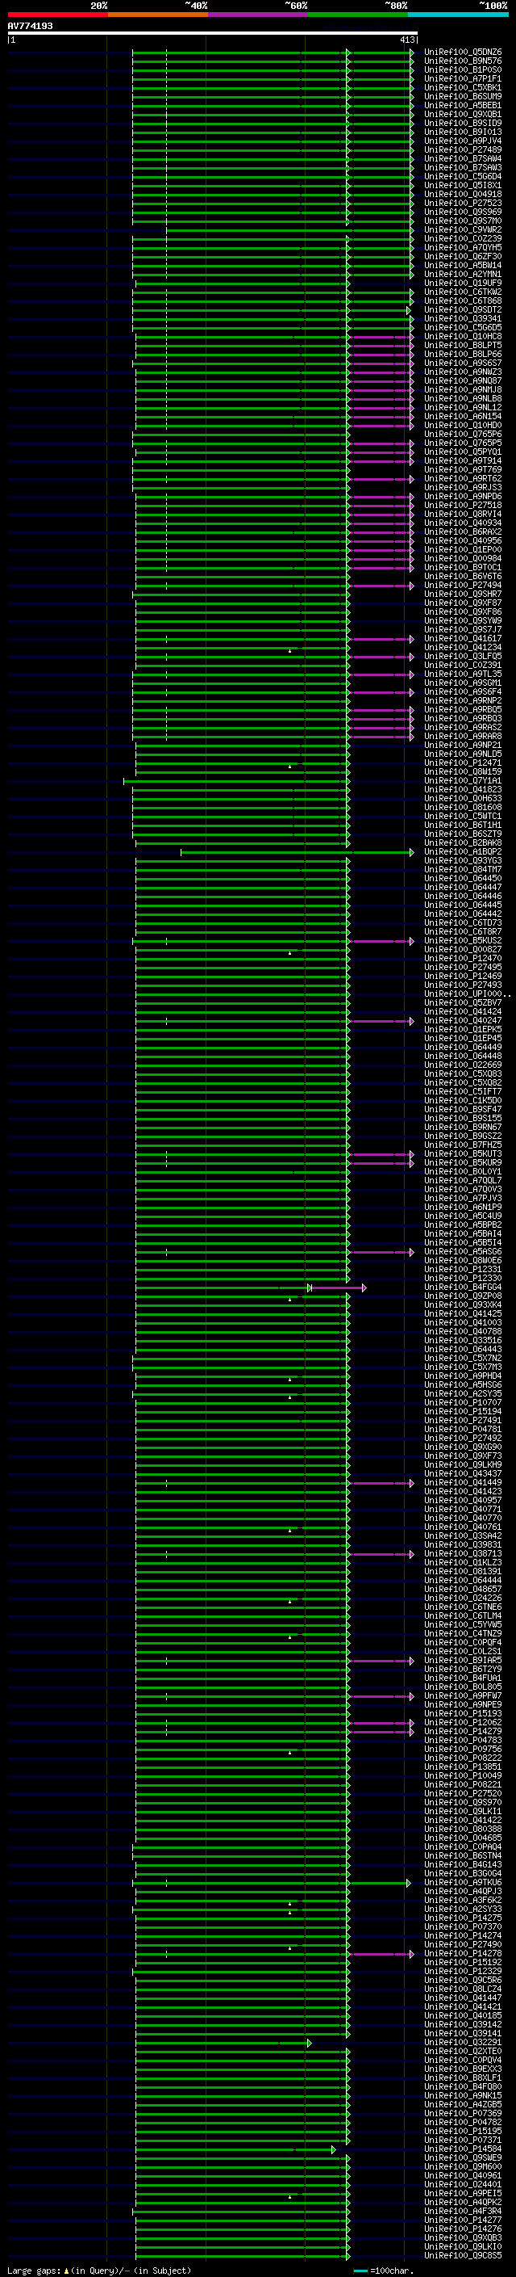Screen dimensions: 516x2277
Task: Open hit UniRef100_A6N154
Action: (462, 416)
